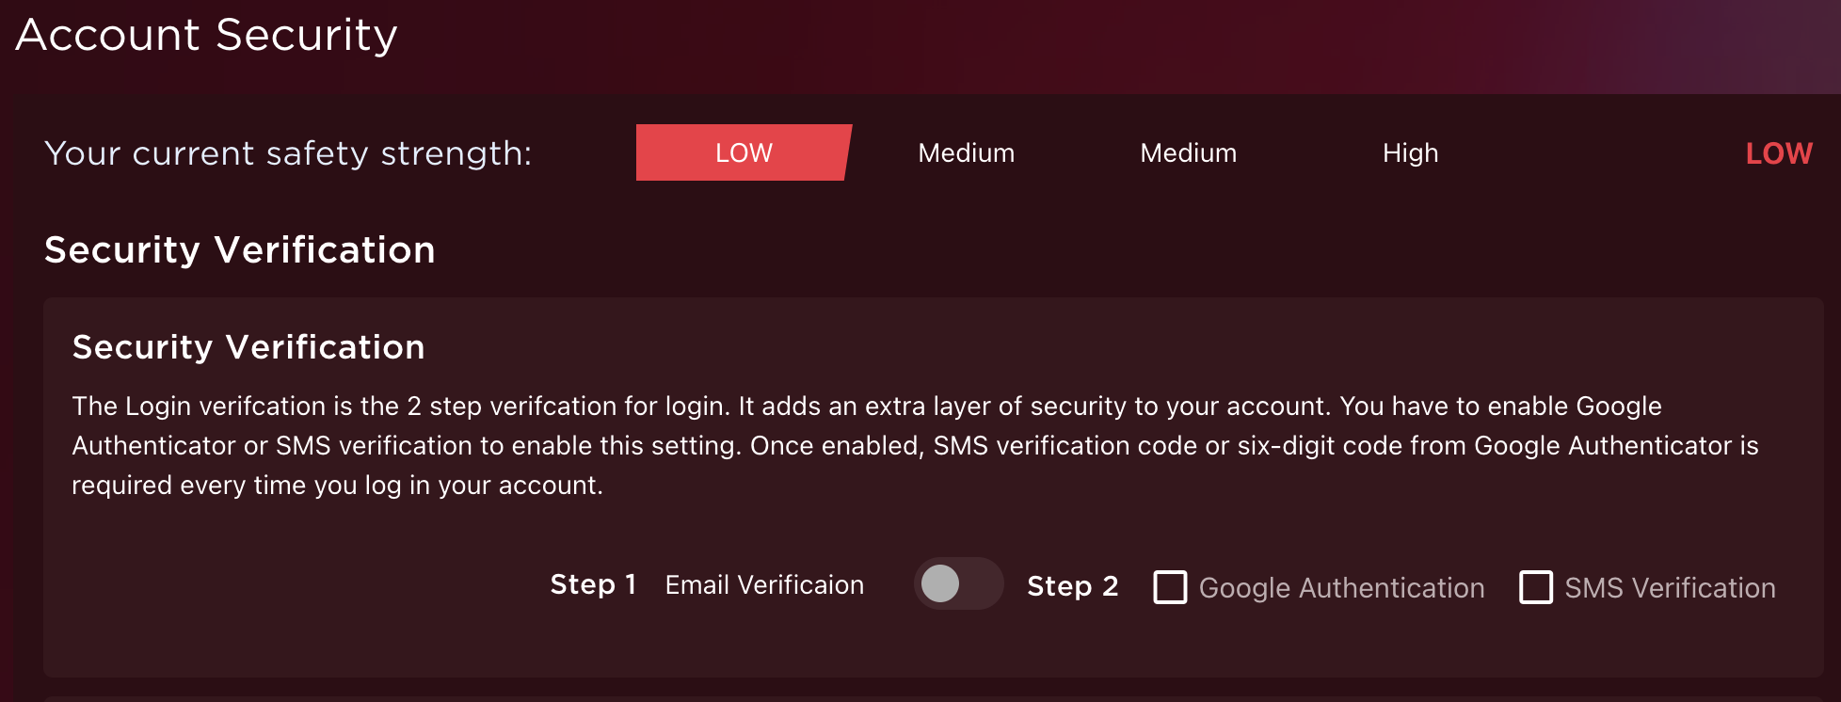Click Security Verification heading above the card
Image resolution: width=1841 pixels, height=702 pixels.
(x=239, y=250)
